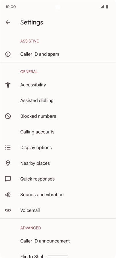Tap the Sounds and vibration speaker icon
The width and height of the screenshot is (116, 258).
[8, 195]
